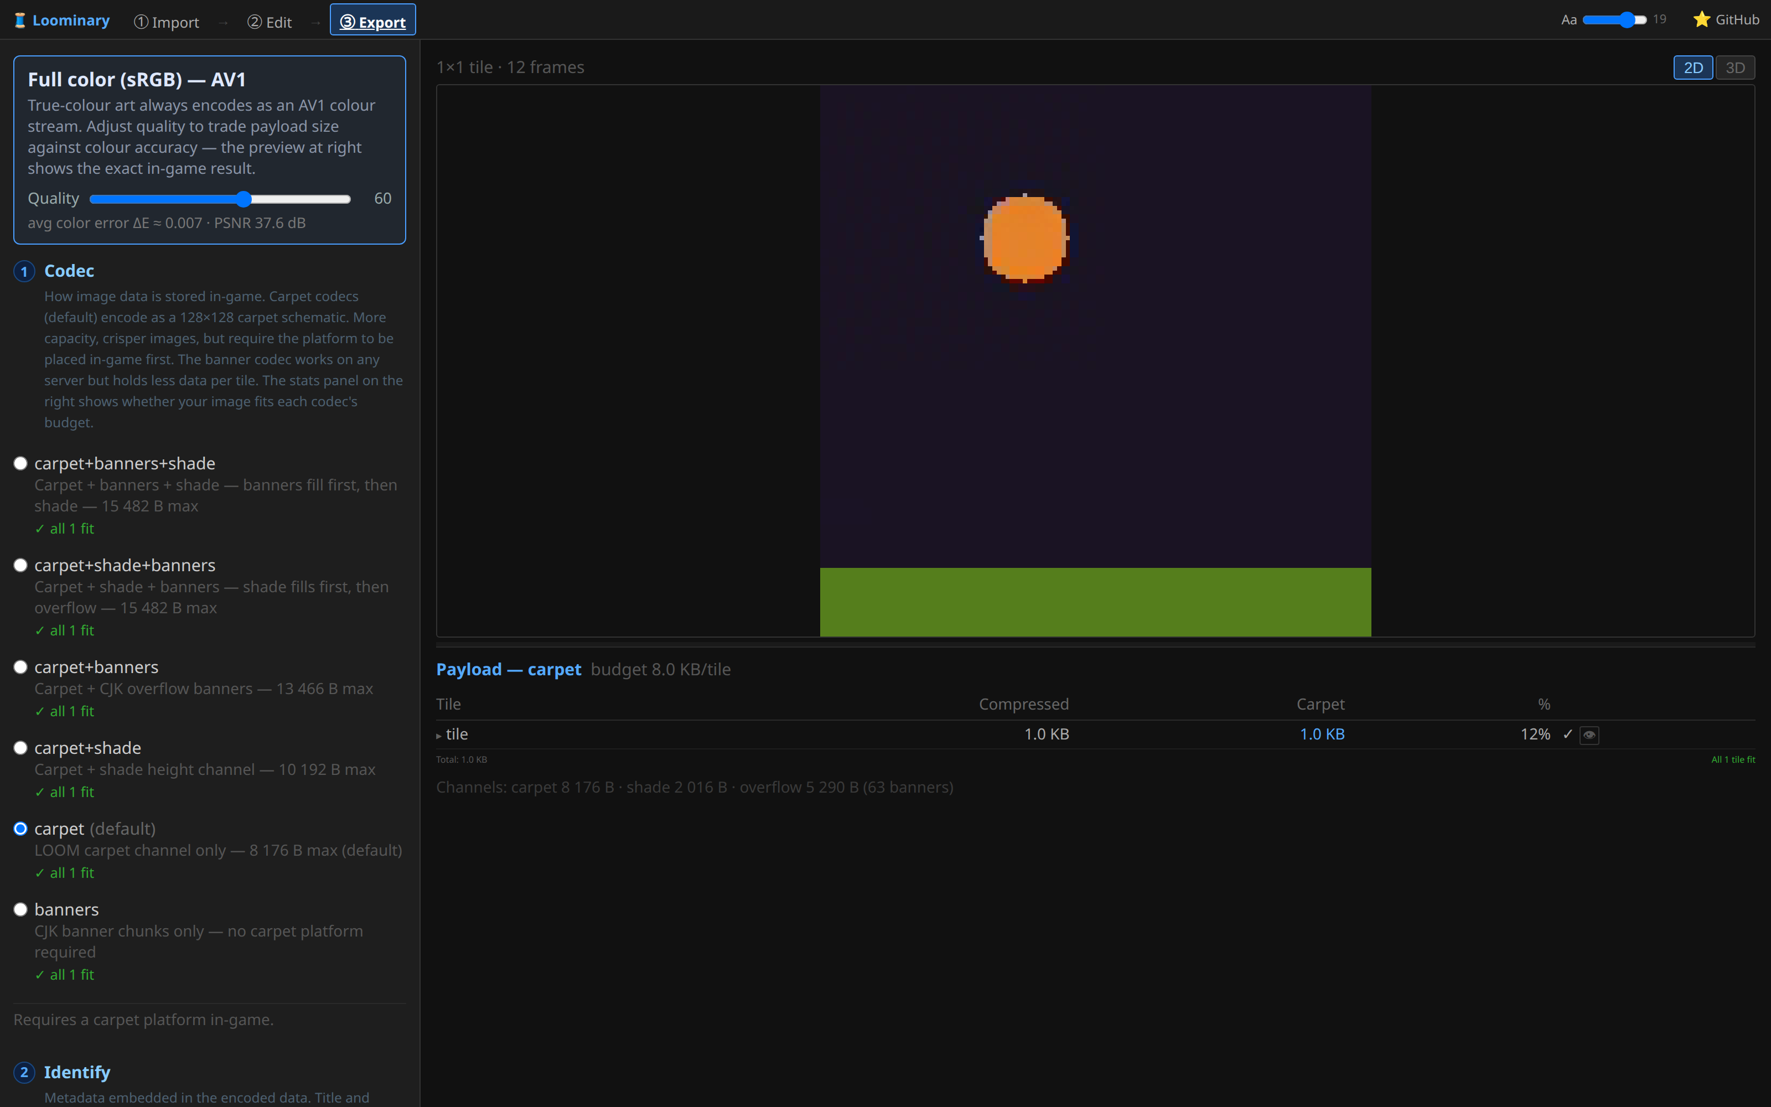The height and width of the screenshot is (1107, 1771).
Task: Switch preview to 2D view
Action: 1693,68
